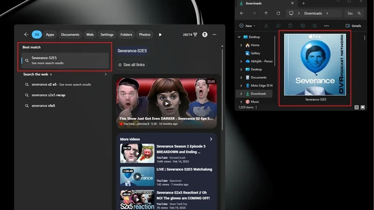Open the 28274 rewards points trophy

[x=190, y=35]
